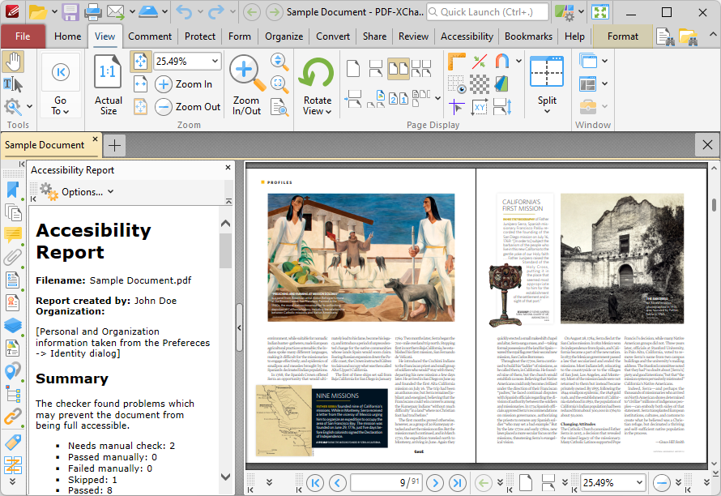Toggle the rulers icon
This screenshot has width=721, height=496.
pos(456,62)
